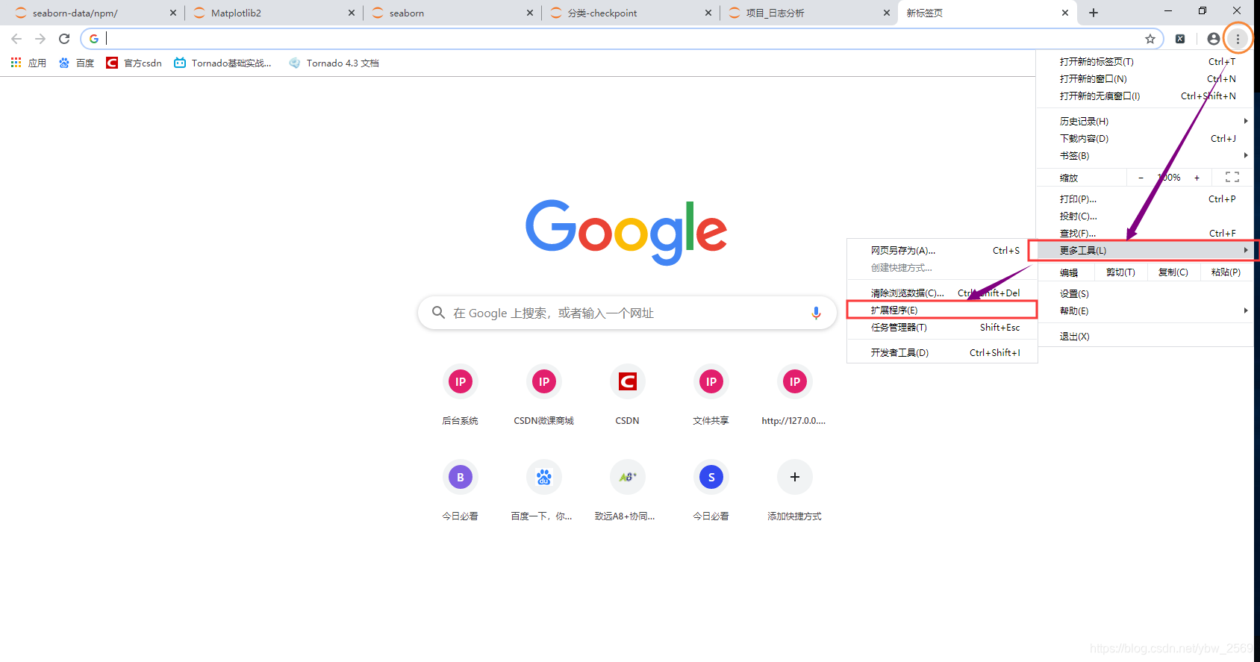Open the 百度 bookmark
1260x662 pixels.
76,63
